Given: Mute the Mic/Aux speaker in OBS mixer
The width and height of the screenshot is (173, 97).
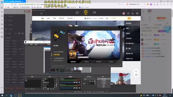Looking at the screenshot, I should coord(77,88).
